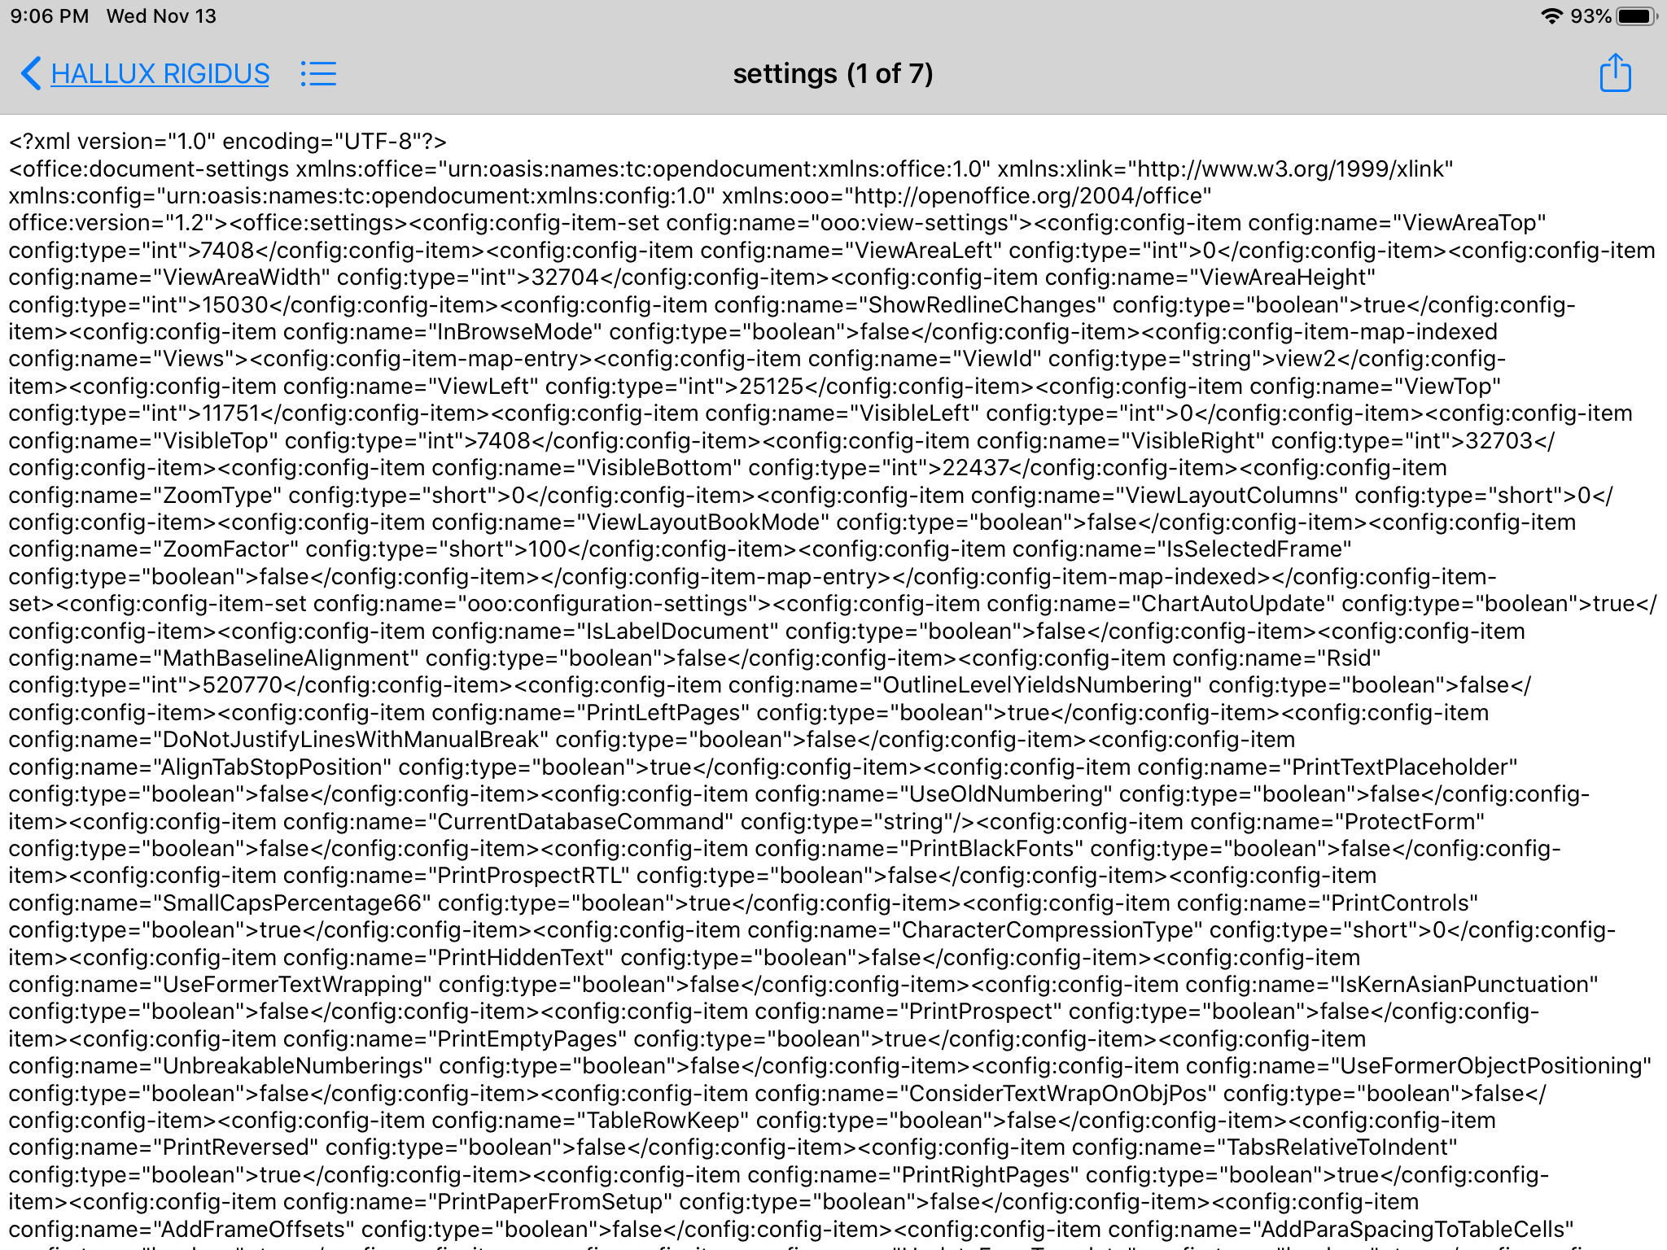This screenshot has height=1250, width=1667.
Task: Tap the 9:06 PM clock
Action: pos(50,16)
